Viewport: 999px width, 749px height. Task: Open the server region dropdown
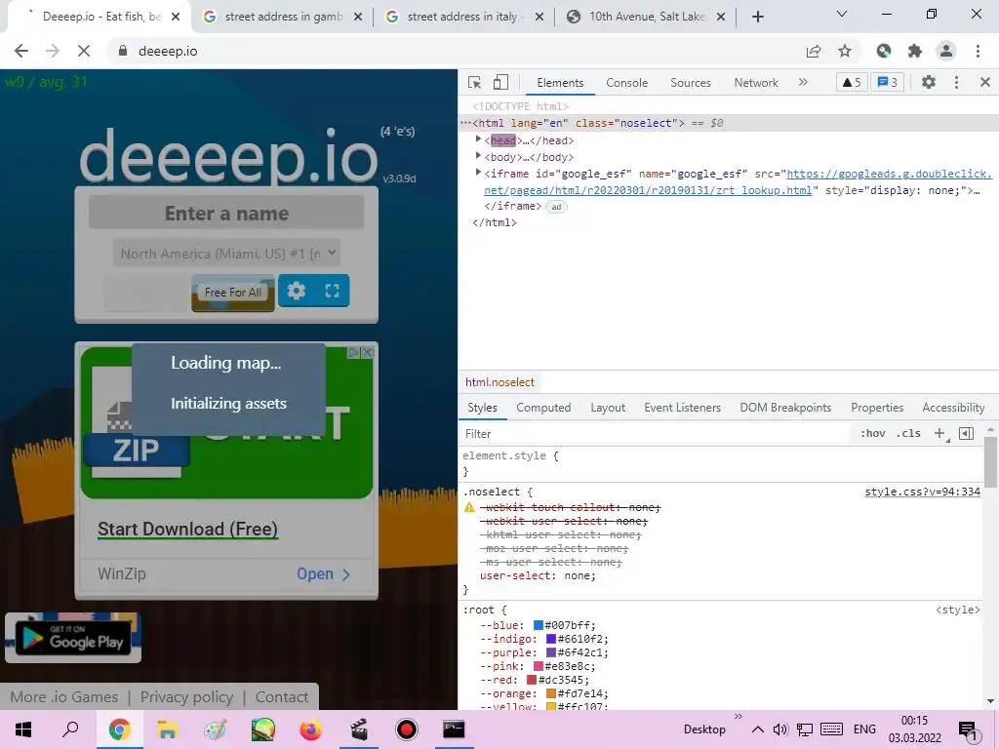pos(226,253)
